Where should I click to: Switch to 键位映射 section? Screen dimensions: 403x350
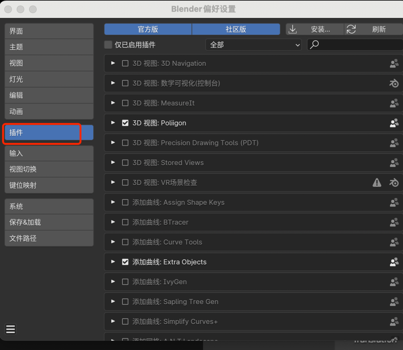click(x=49, y=185)
